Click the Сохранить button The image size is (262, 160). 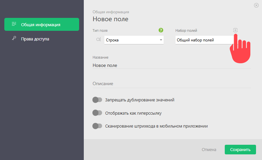pyautogui.click(x=240, y=149)
